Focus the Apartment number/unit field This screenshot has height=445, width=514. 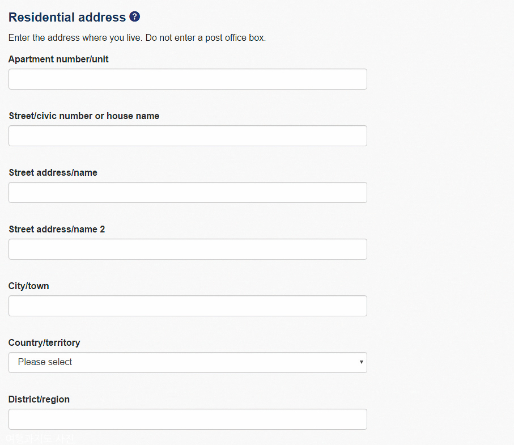[x=188, y=79]
